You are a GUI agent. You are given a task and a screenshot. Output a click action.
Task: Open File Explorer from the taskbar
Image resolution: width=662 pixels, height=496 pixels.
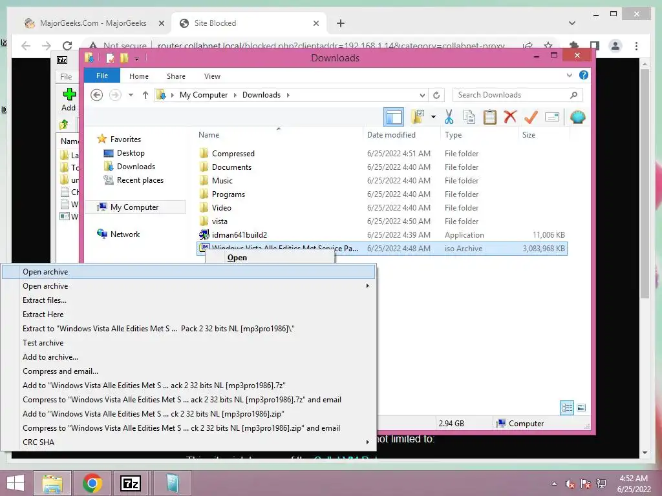[x=52, y=483]
